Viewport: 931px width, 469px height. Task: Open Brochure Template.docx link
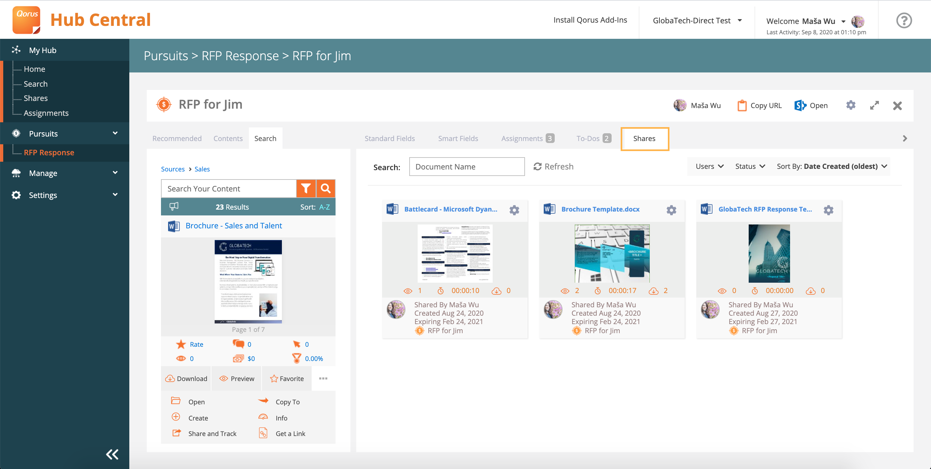coord(600,209)
